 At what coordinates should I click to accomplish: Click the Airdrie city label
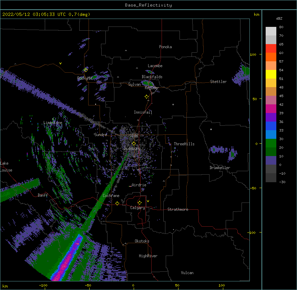[139, 185]
